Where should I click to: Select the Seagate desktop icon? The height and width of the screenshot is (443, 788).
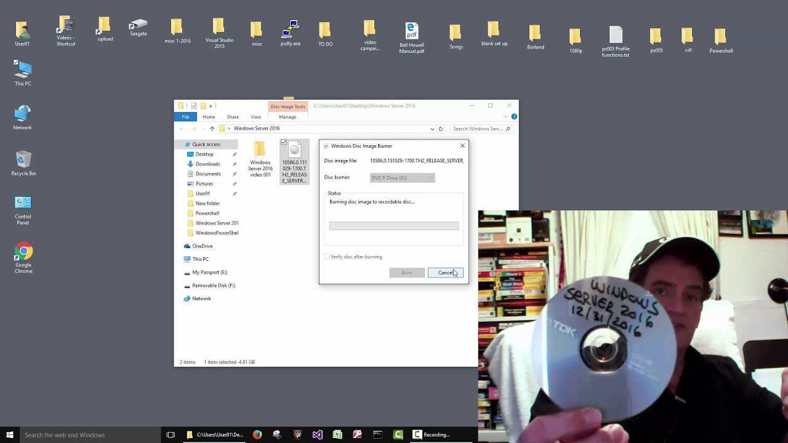138,28
